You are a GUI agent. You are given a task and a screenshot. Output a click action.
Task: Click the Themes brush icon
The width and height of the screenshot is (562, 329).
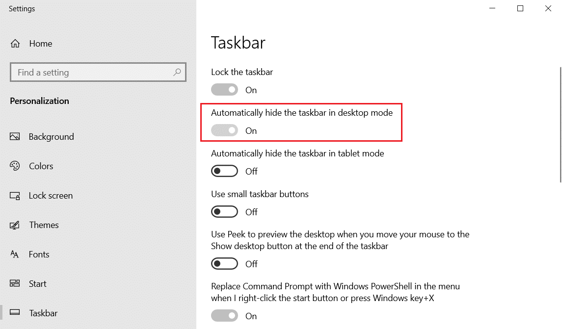15,225
